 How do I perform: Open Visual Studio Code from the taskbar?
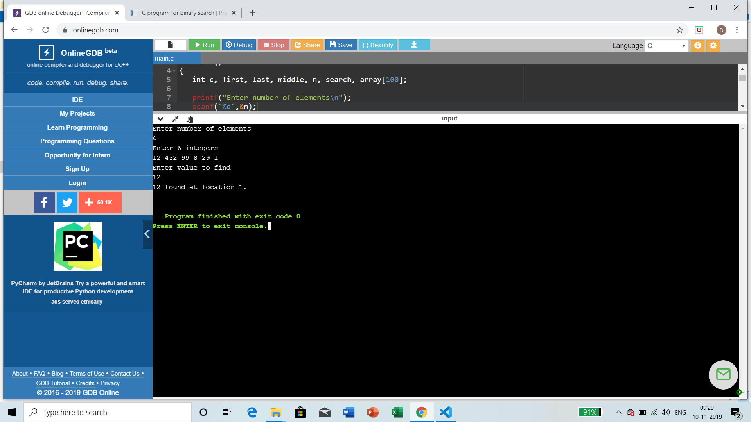446,412
